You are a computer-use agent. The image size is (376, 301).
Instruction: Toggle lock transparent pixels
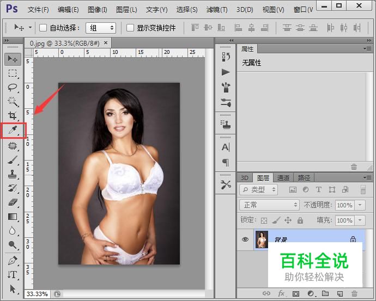[x=264, y=220]
